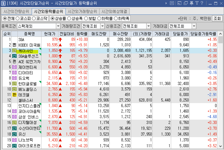Click the 신 badge on 케이사인 row
The image size is (224, 150).
pyautogui.click(x=14, y=51)
